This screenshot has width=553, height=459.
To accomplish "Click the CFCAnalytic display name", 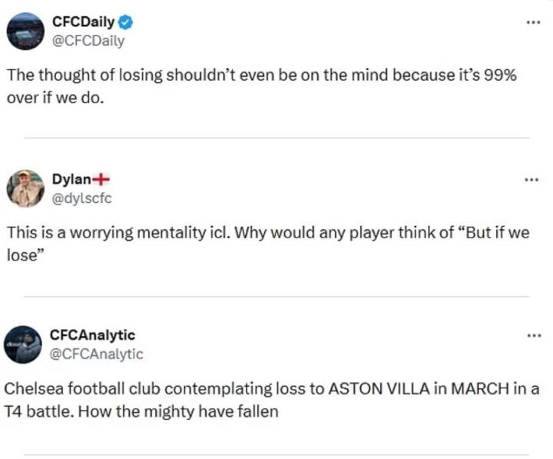I will click(x=92, y=335).
